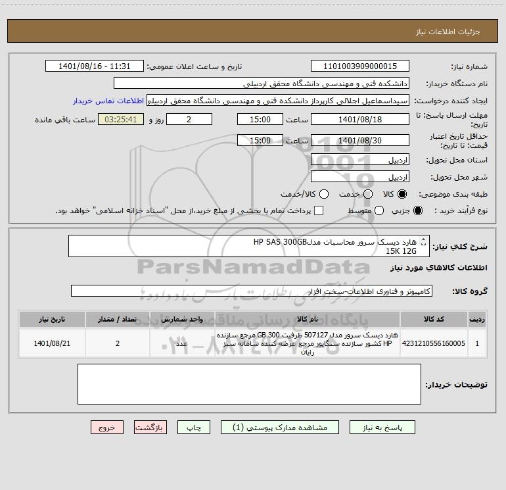Choose the کالا/خدمت radio option

pyautogui.click(x=324, y=194)
